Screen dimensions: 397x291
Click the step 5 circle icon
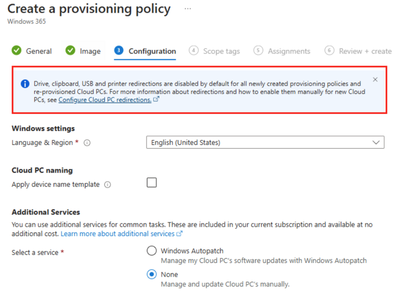(x=258, y=51)
